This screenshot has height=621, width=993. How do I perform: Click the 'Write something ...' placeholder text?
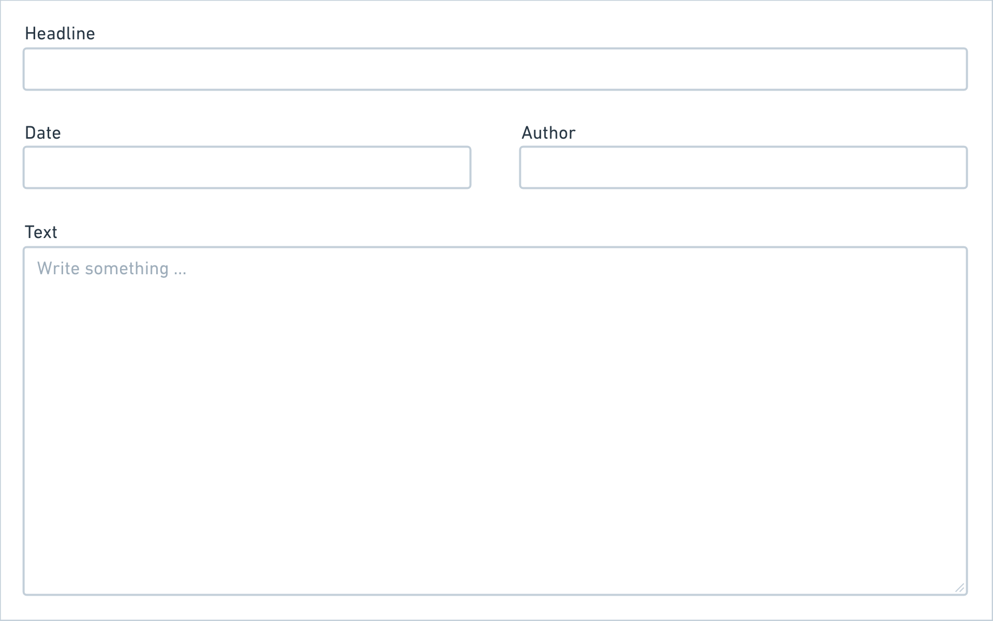coord(112,269)
